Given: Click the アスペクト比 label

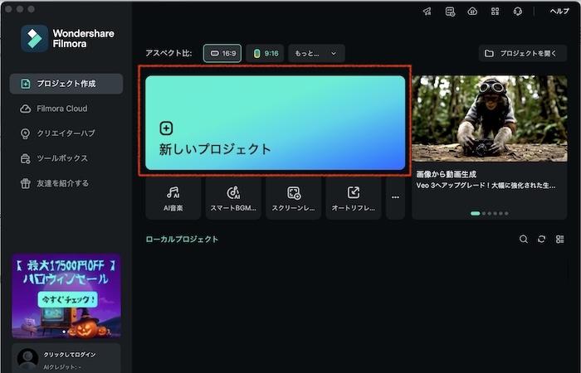Looking at the screenshot, I should (x=168, y=53).
